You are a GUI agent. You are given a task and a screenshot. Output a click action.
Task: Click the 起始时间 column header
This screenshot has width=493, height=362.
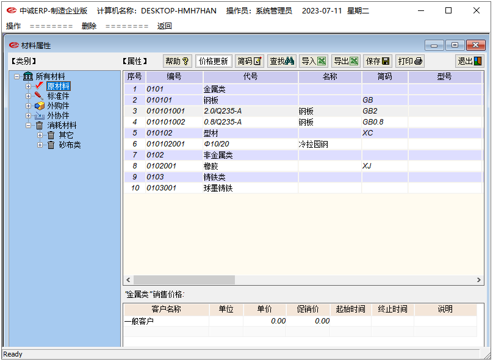(351, 309)
